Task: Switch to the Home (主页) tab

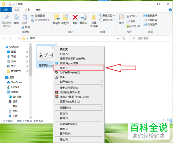Action: pos(17,10)
